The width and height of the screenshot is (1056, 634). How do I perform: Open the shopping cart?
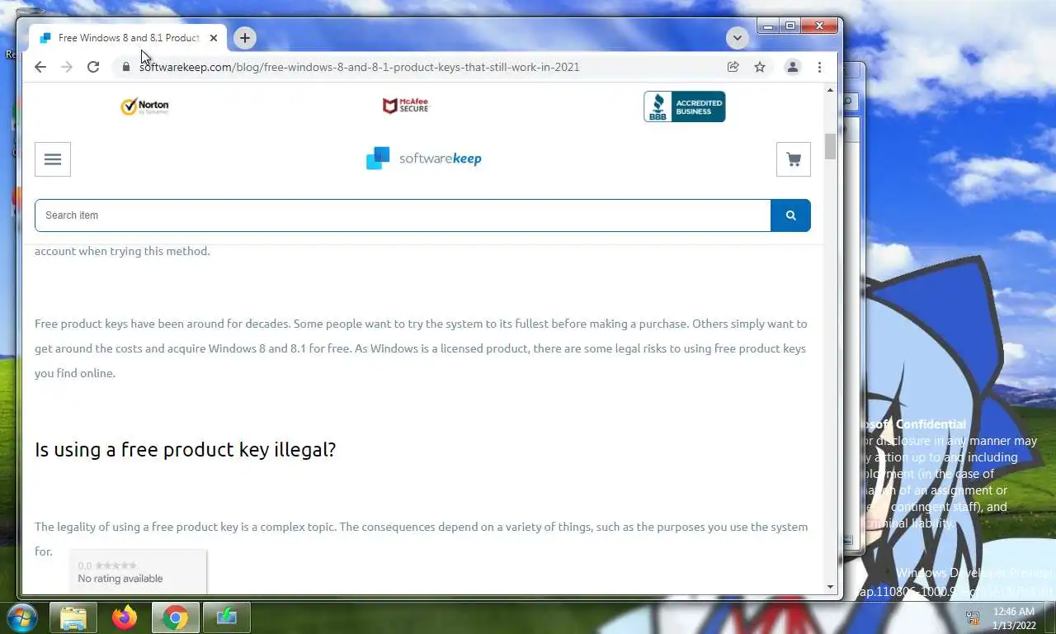(794, 159)
